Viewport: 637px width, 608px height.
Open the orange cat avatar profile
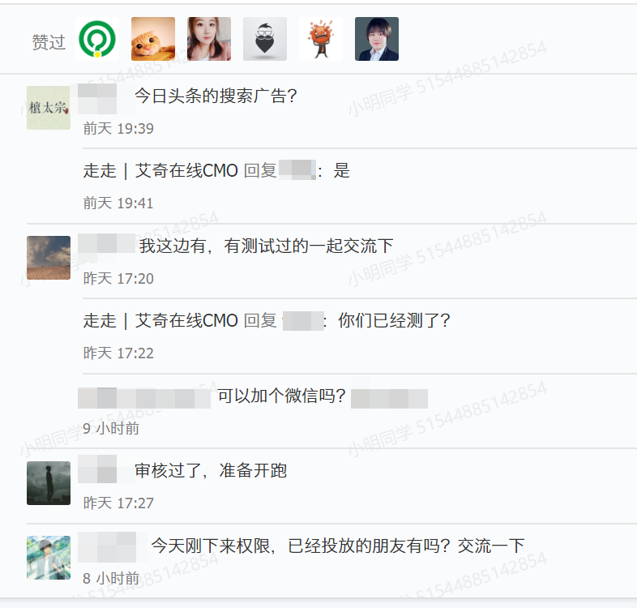[x=153, y=39]
